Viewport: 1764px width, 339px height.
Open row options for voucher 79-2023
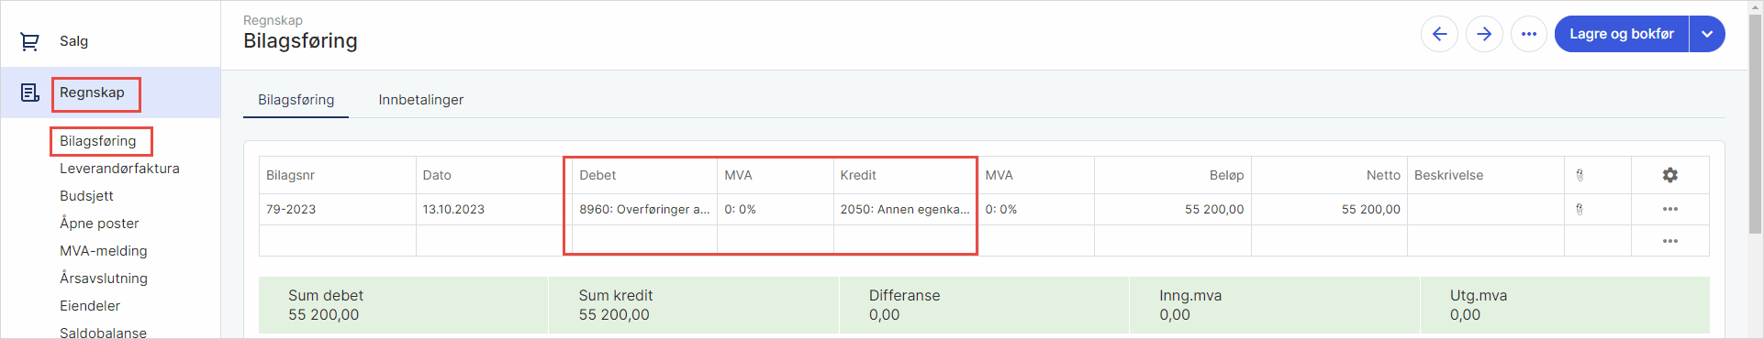coord(1670,209)
